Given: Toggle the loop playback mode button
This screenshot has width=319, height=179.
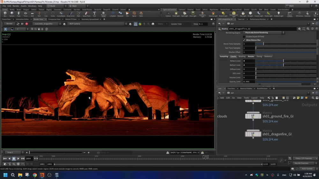Looking at the screenshot, I should [x=14, y=164].
